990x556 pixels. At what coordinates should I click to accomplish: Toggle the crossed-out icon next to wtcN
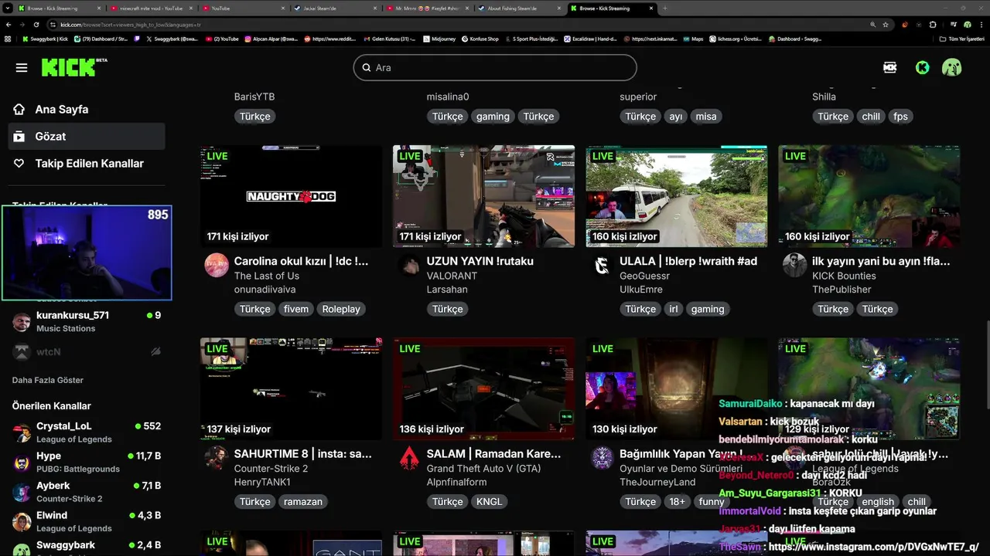click(x=155, y=351)
